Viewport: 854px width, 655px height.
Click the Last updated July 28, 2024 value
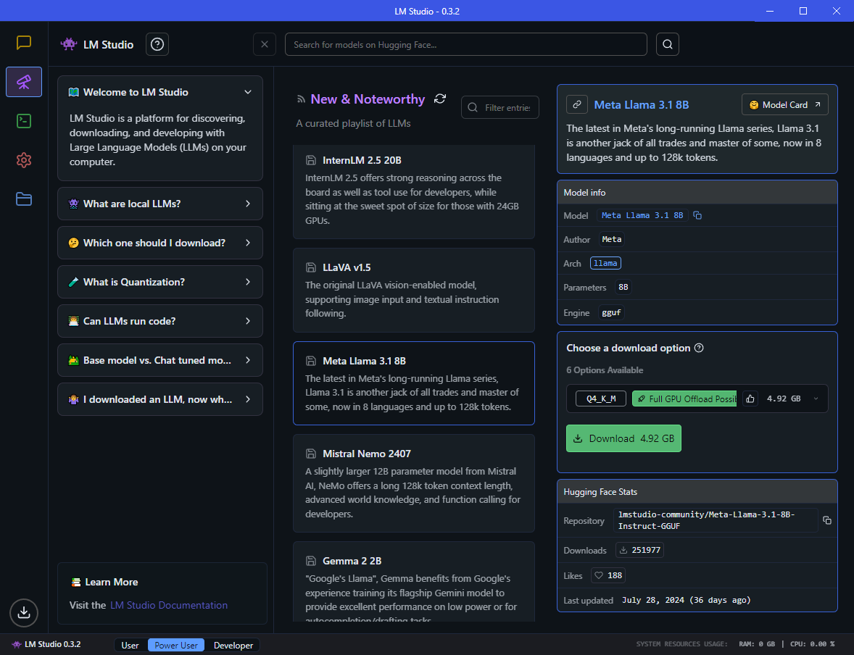[687, 600]
